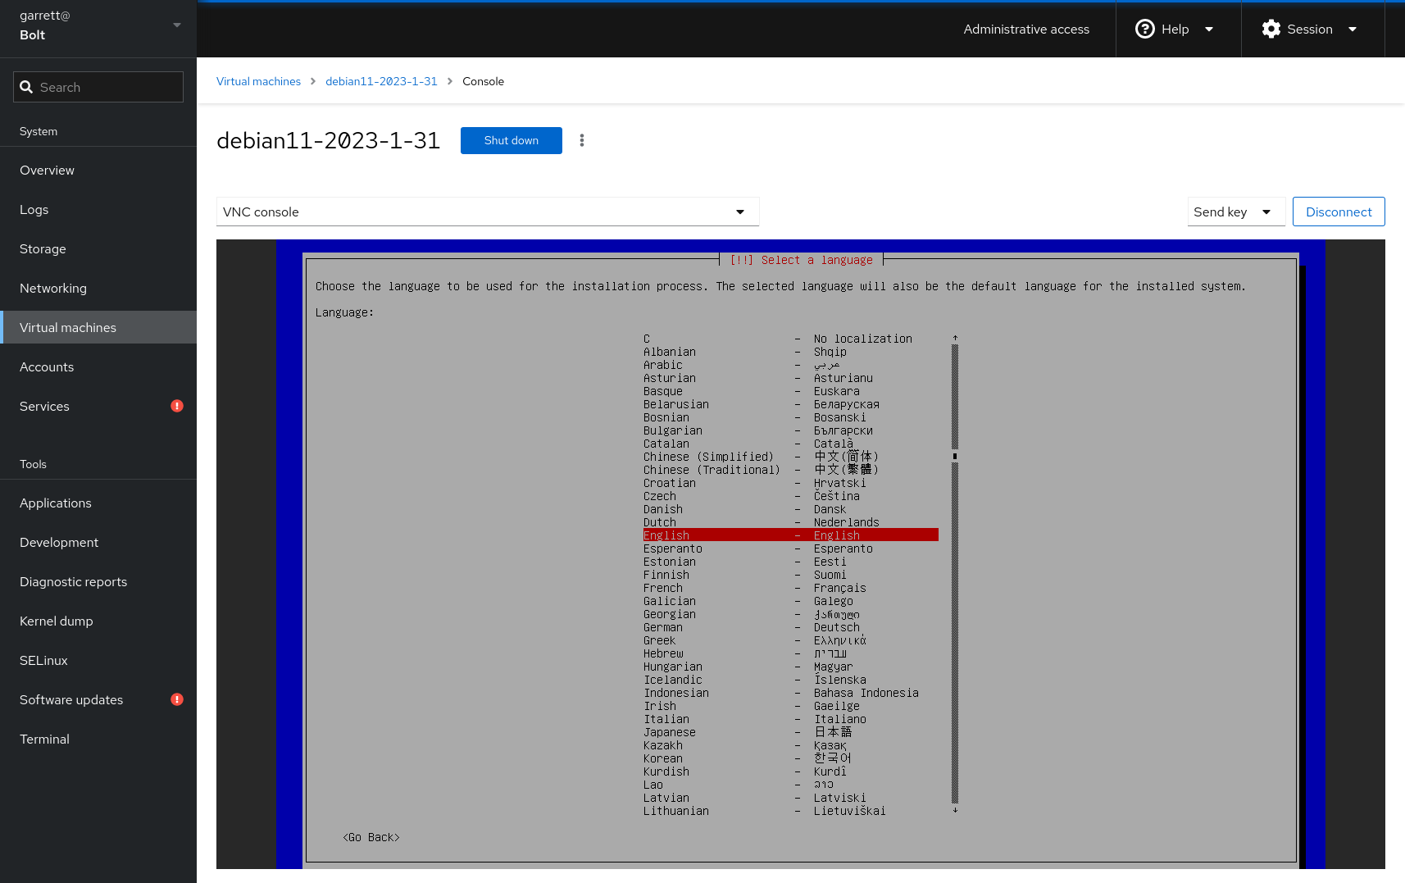Screen dimensions: 1405x883
Task: Select English in the language list
Action: 738,535
